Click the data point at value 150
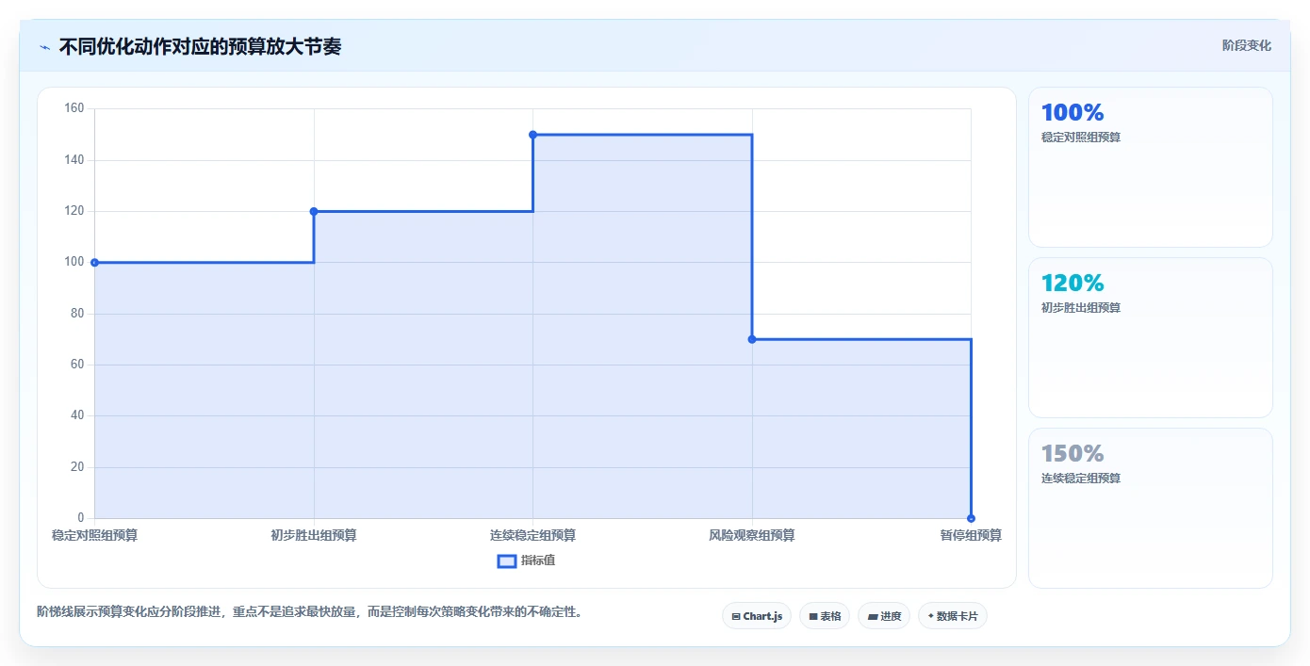 click(532, 135)
